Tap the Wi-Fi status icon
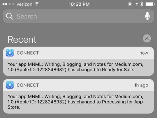 [37, 4]
